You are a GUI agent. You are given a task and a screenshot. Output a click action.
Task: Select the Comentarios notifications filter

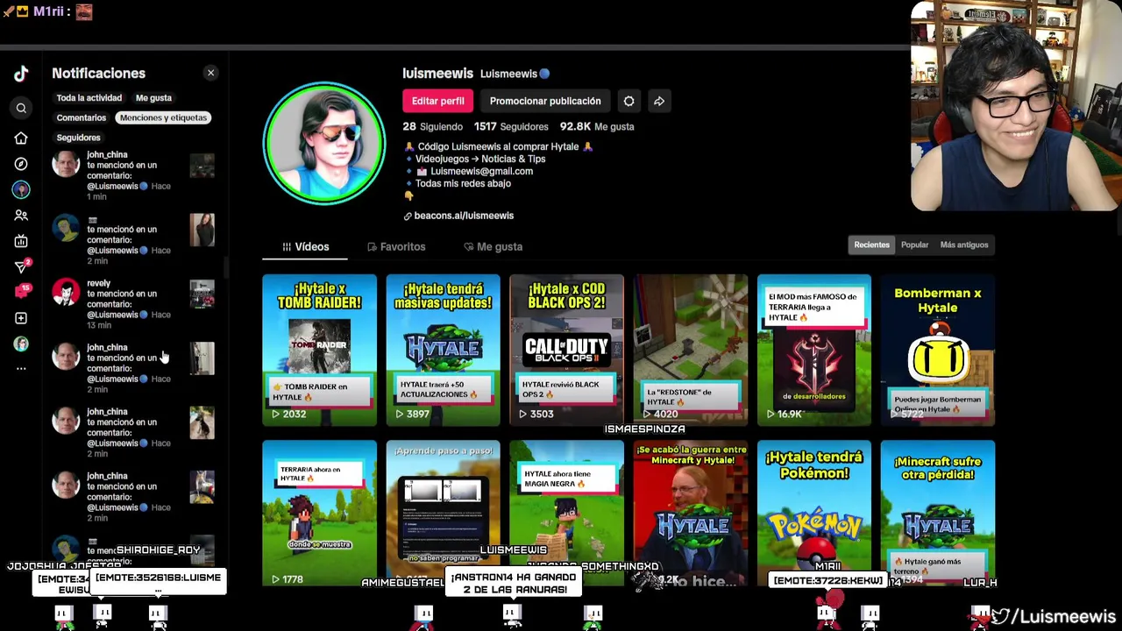82,117
